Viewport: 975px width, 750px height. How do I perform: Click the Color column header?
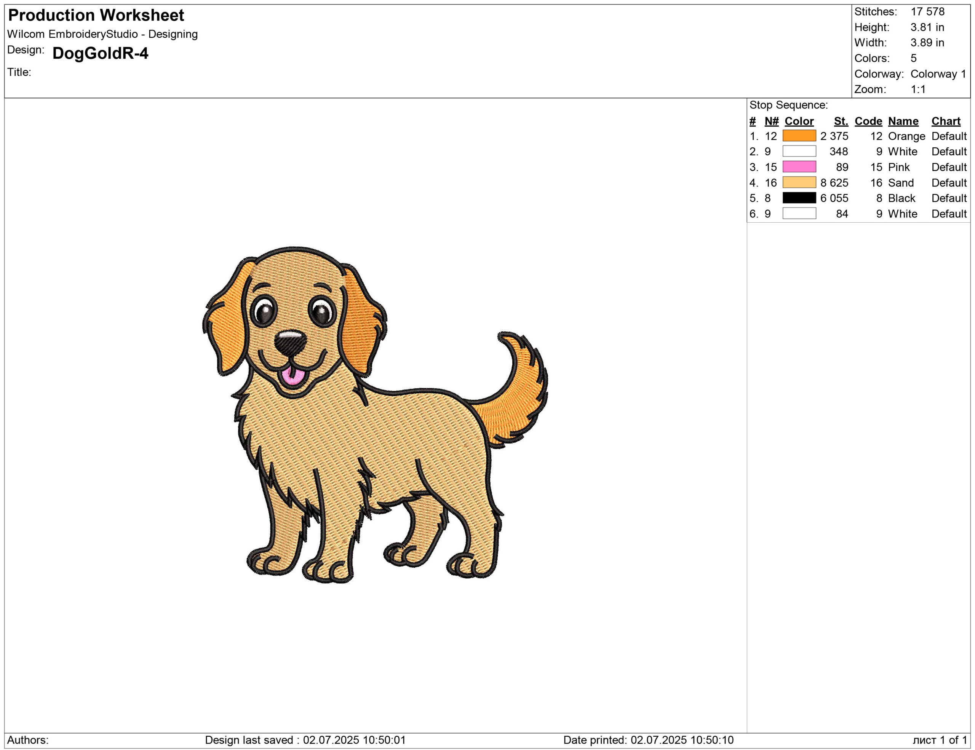click(799, 121)
